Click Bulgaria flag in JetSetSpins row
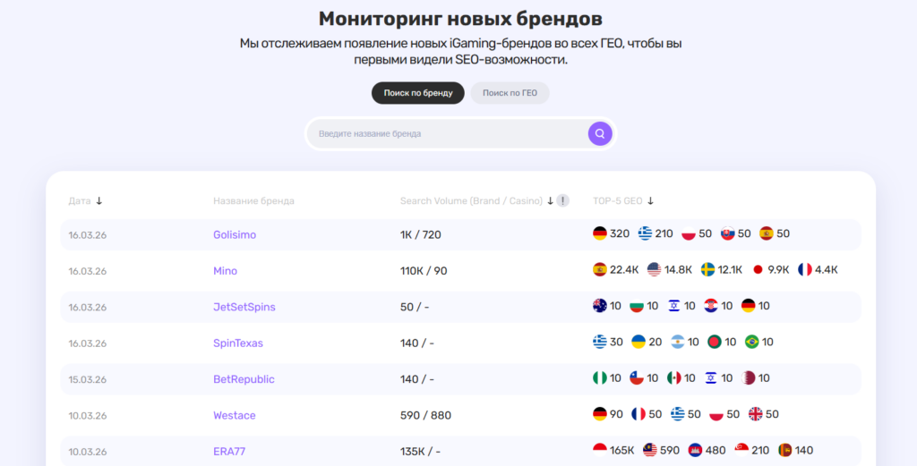The height and width of the screenshot is (466, 917). pyautogui.click(x=637, y=305)
